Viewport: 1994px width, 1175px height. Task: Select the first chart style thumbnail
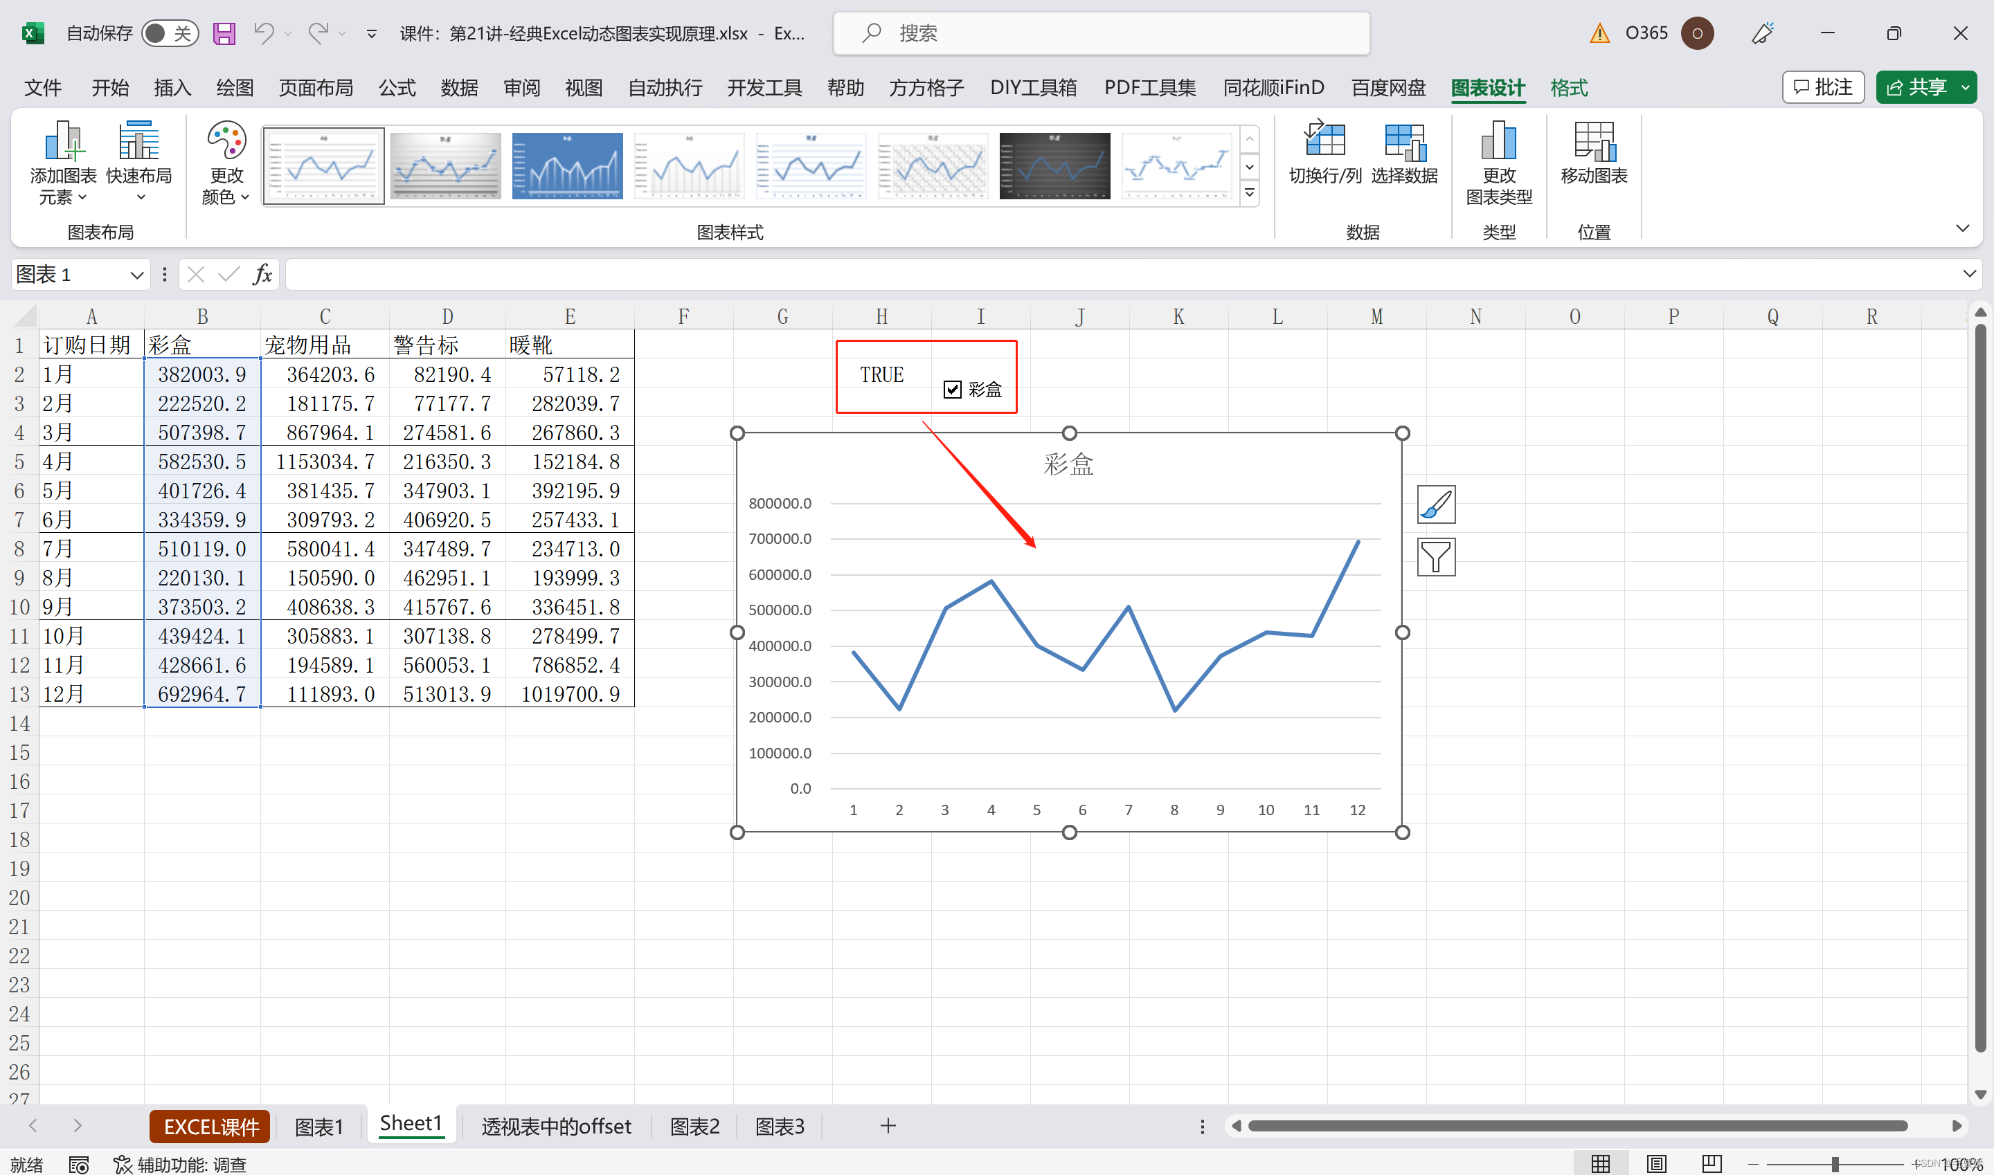(323, 165)
